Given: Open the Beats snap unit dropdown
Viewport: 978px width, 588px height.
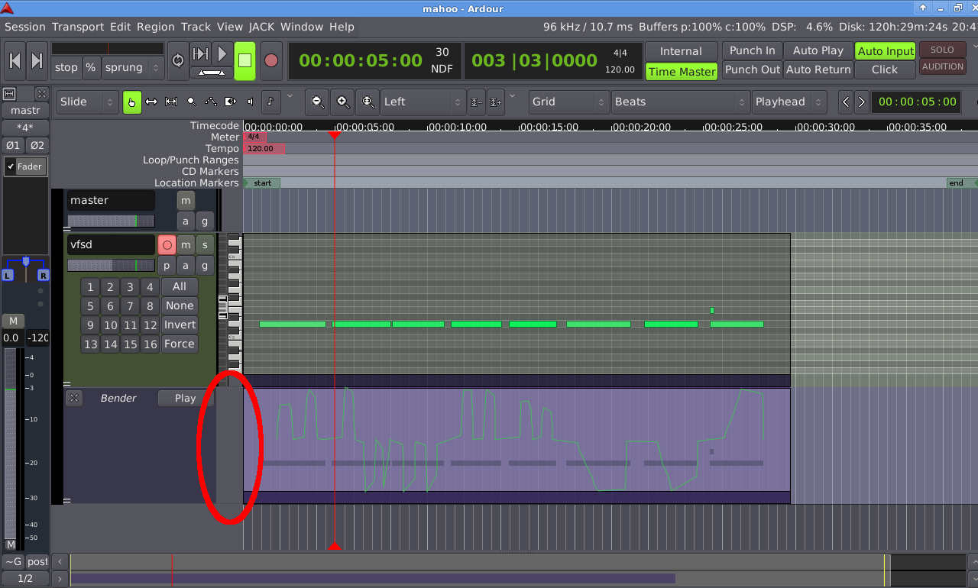Looking at the screenshot, I should pos(681,102).
